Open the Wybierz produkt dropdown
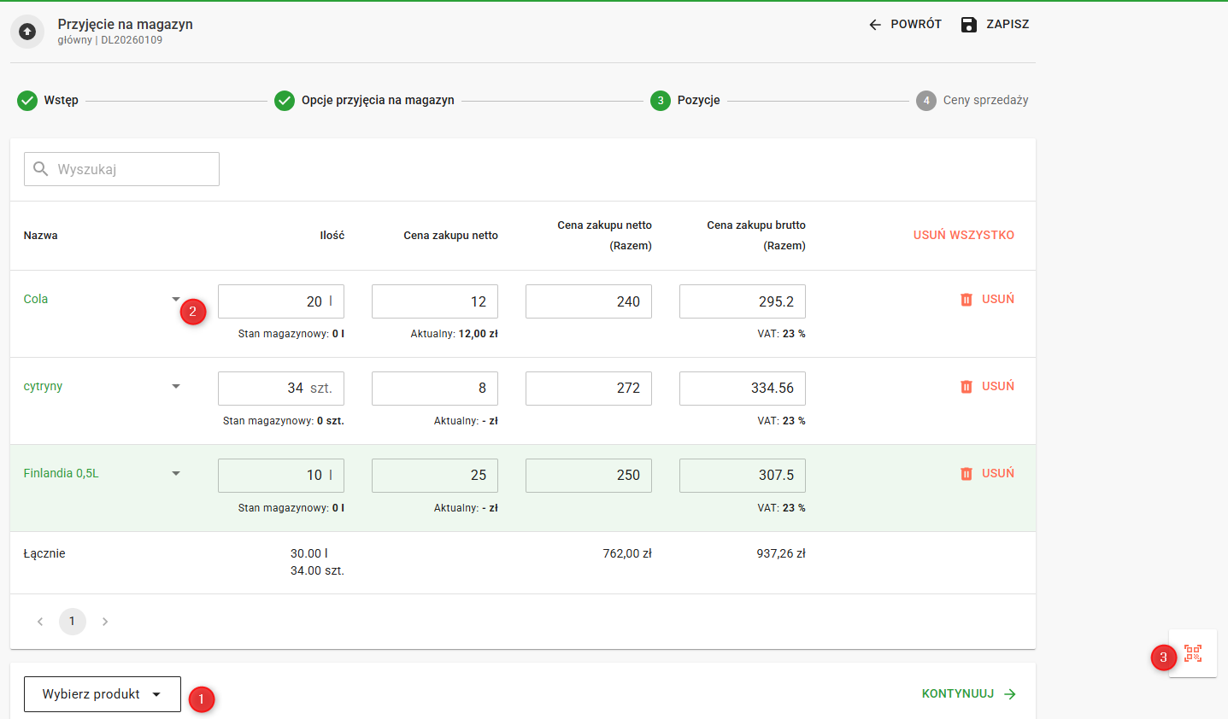Image resolution: width=1228 pixels, height=719 pixels. click(103, 694)
